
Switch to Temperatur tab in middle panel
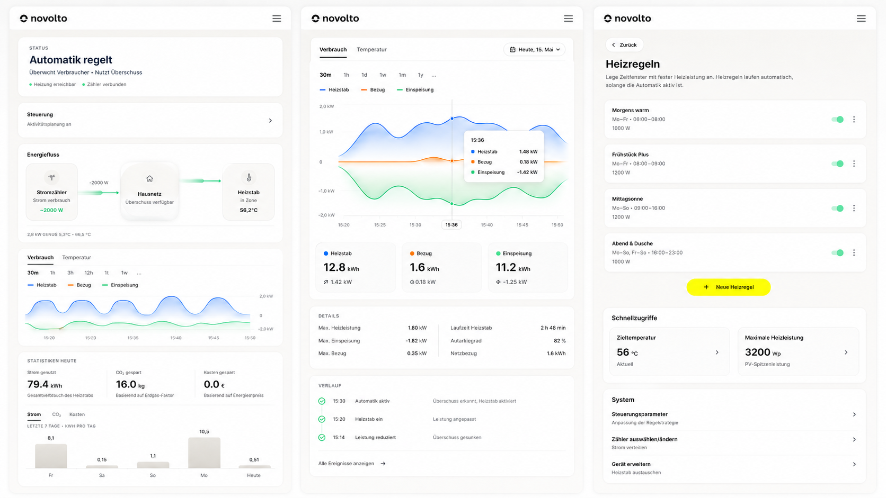371,50
